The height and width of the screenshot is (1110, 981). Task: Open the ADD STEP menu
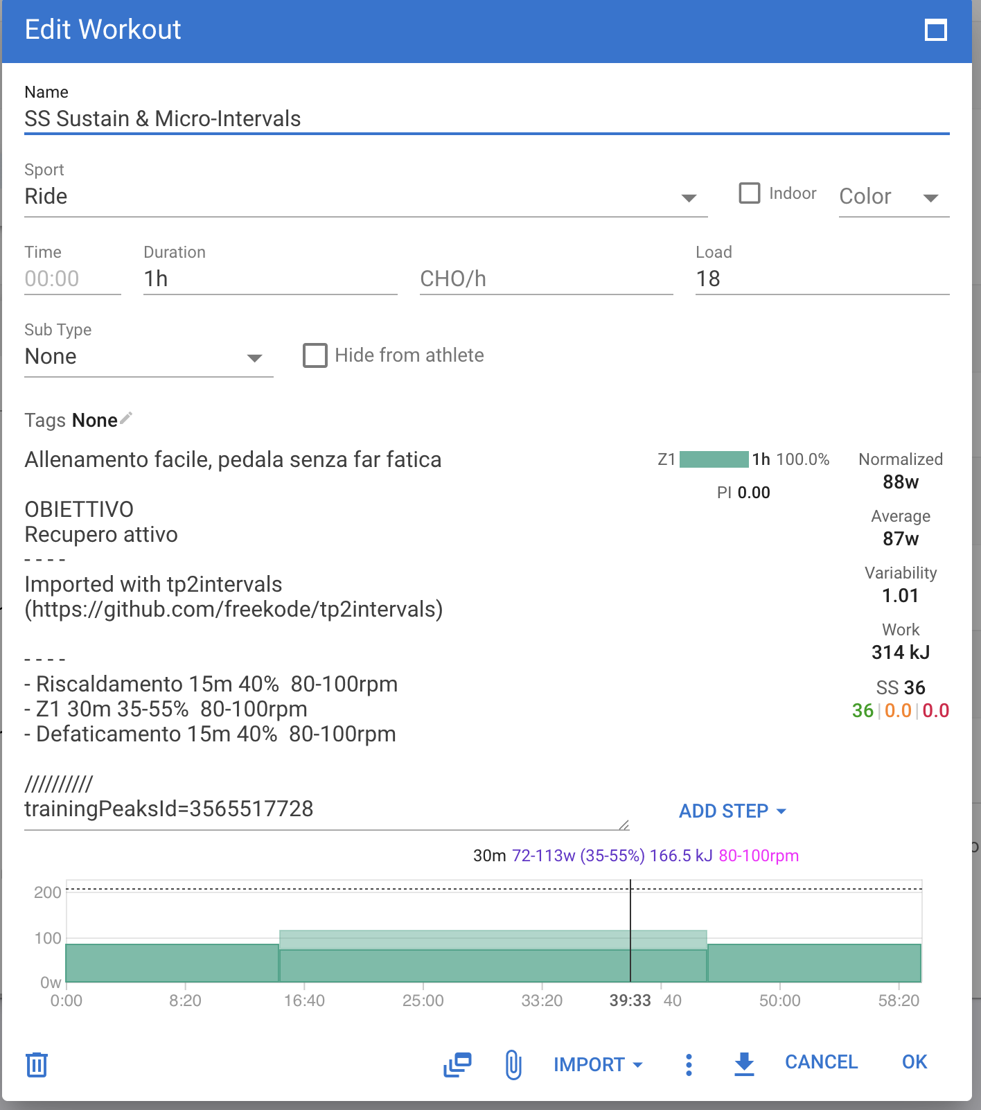click(x=732, y=811)
